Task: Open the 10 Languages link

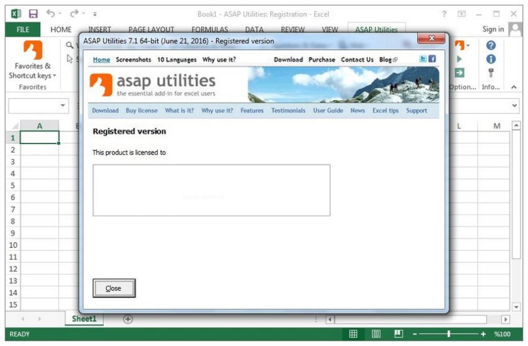Action: pos(177,60)
